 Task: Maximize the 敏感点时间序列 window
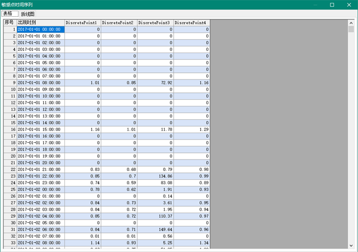pos(332,4)
